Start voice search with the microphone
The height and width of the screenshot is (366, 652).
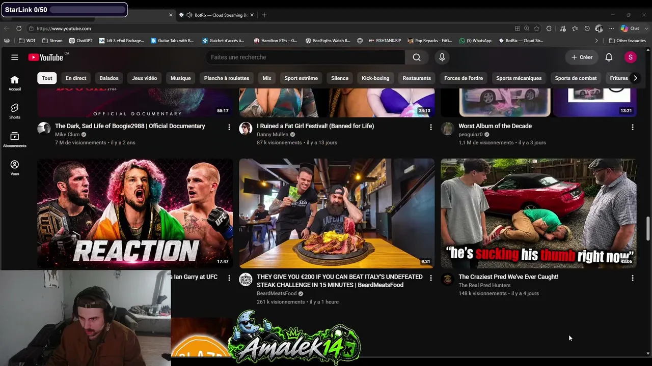(442, 57)
